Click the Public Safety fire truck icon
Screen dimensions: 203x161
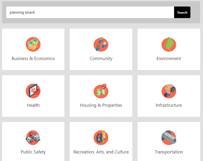pos(33,138)
